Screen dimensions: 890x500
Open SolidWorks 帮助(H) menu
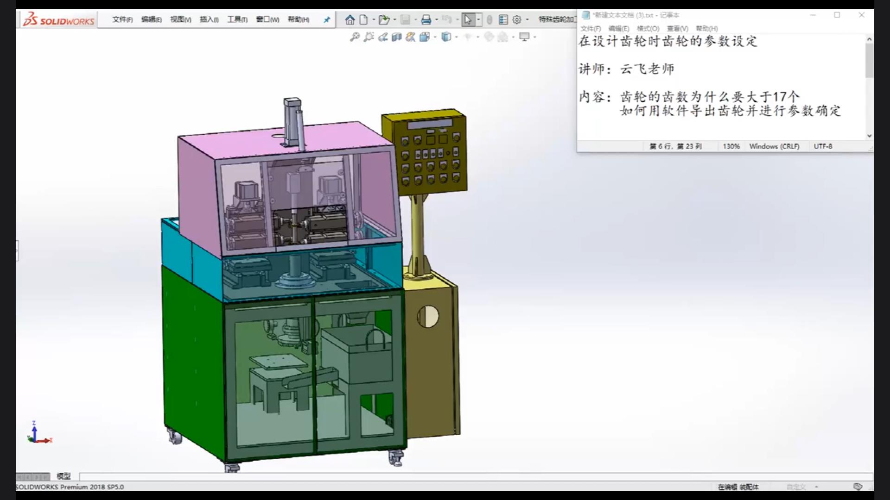pos(298,19)
